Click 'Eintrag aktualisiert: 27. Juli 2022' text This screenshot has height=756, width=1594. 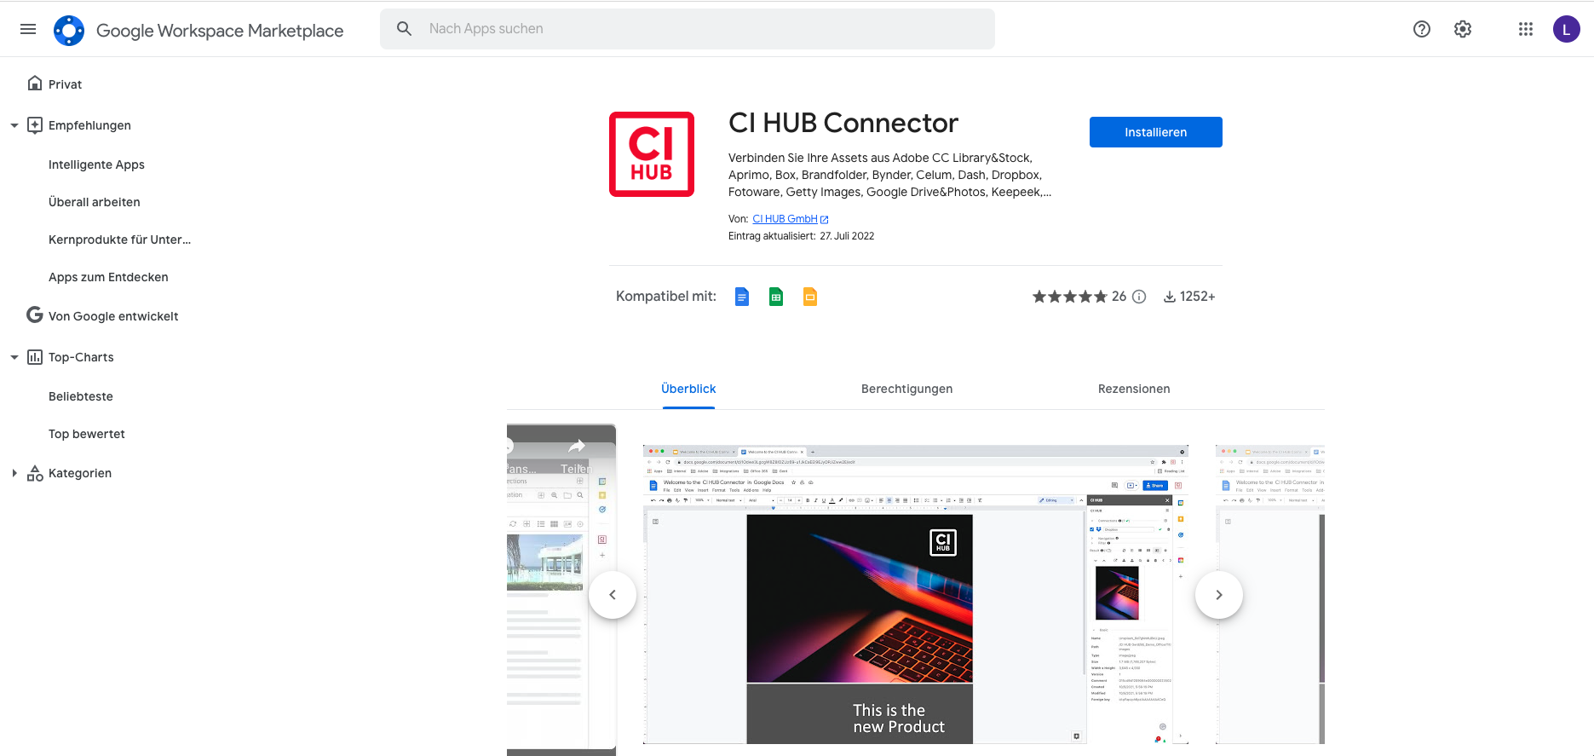[801, 236]
